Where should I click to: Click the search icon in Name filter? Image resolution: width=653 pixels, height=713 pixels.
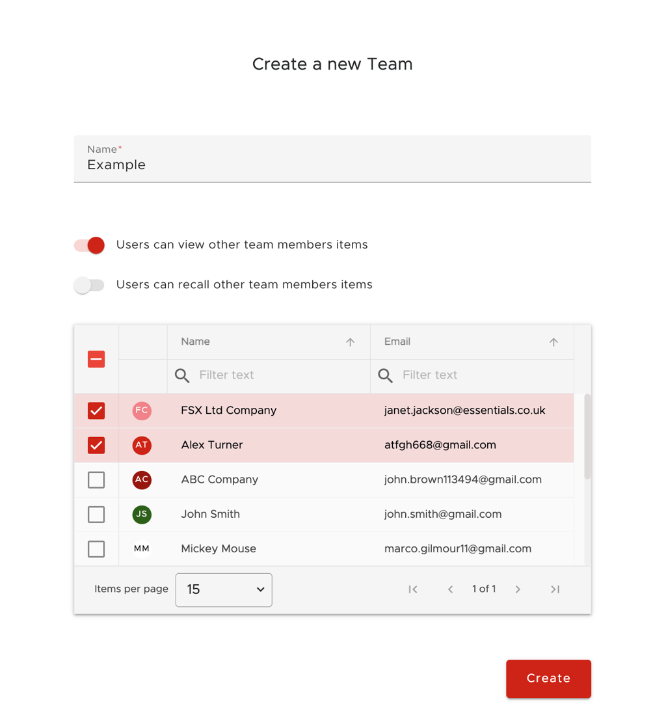pyautogui.click(x=181, y=375)
